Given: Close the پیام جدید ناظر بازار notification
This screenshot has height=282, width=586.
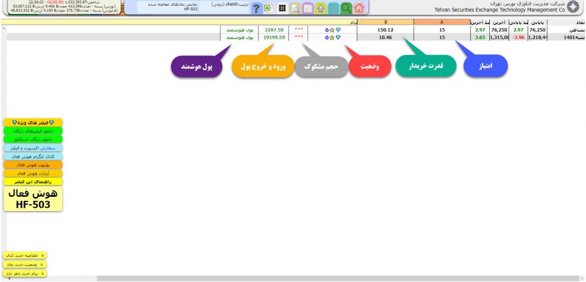Looking at the screenshot, I should 42,274.
